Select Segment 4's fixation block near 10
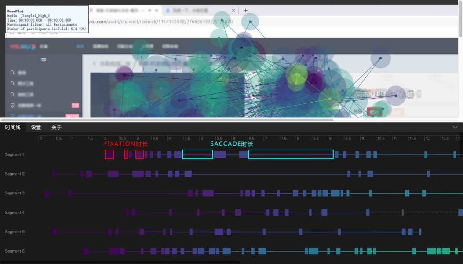Viewport: 463px width, 264px height. (x=368, y=213)
